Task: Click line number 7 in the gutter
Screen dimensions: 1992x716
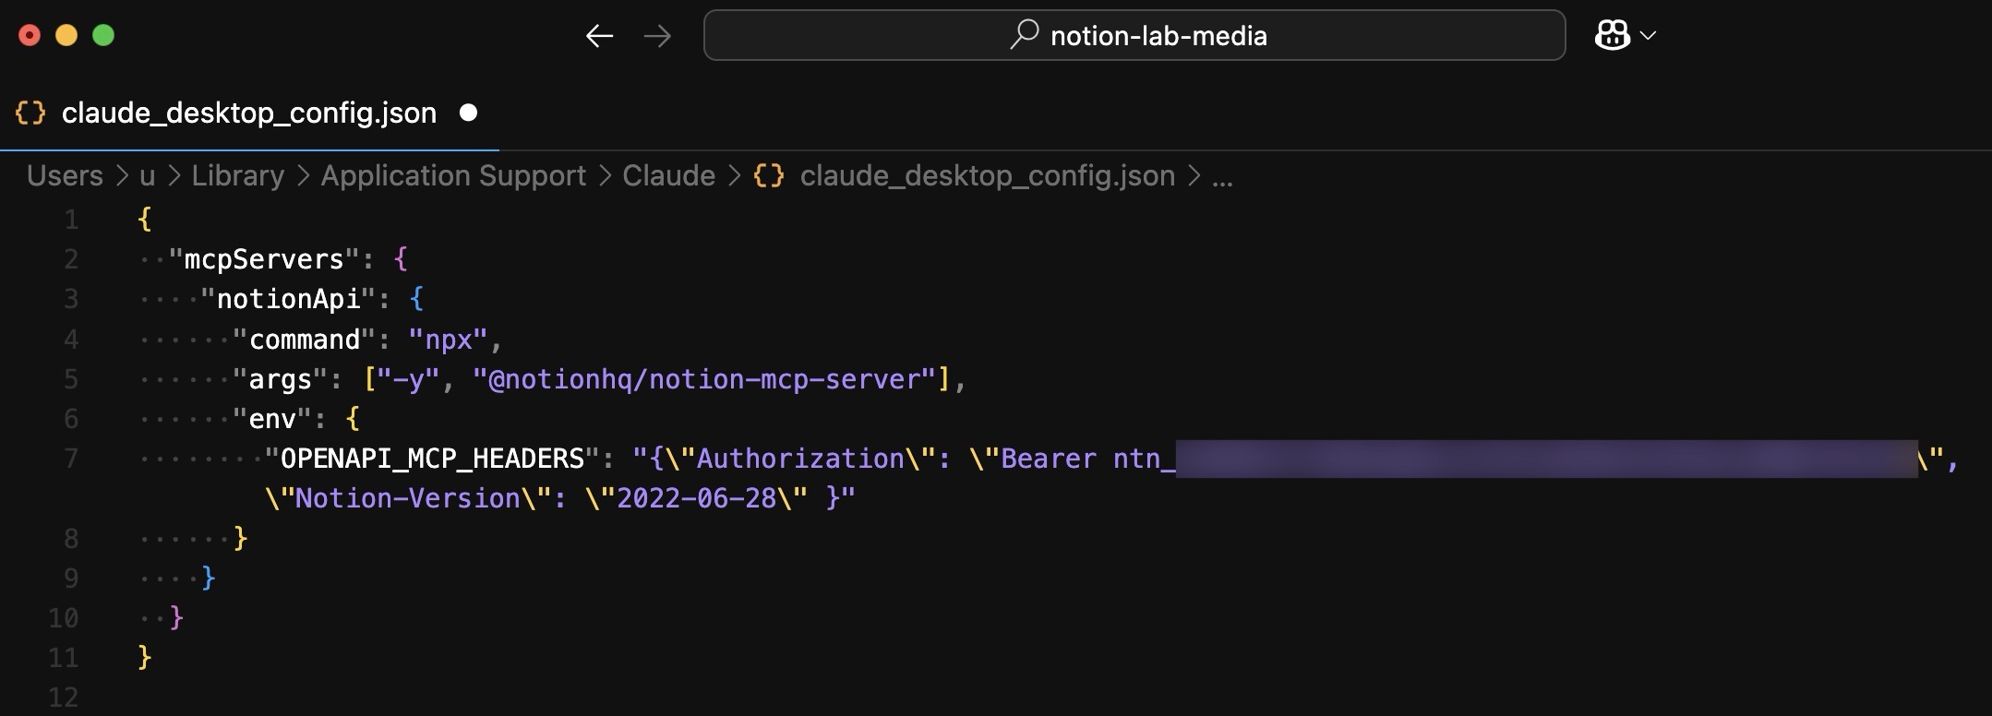Action: point(71,459)
